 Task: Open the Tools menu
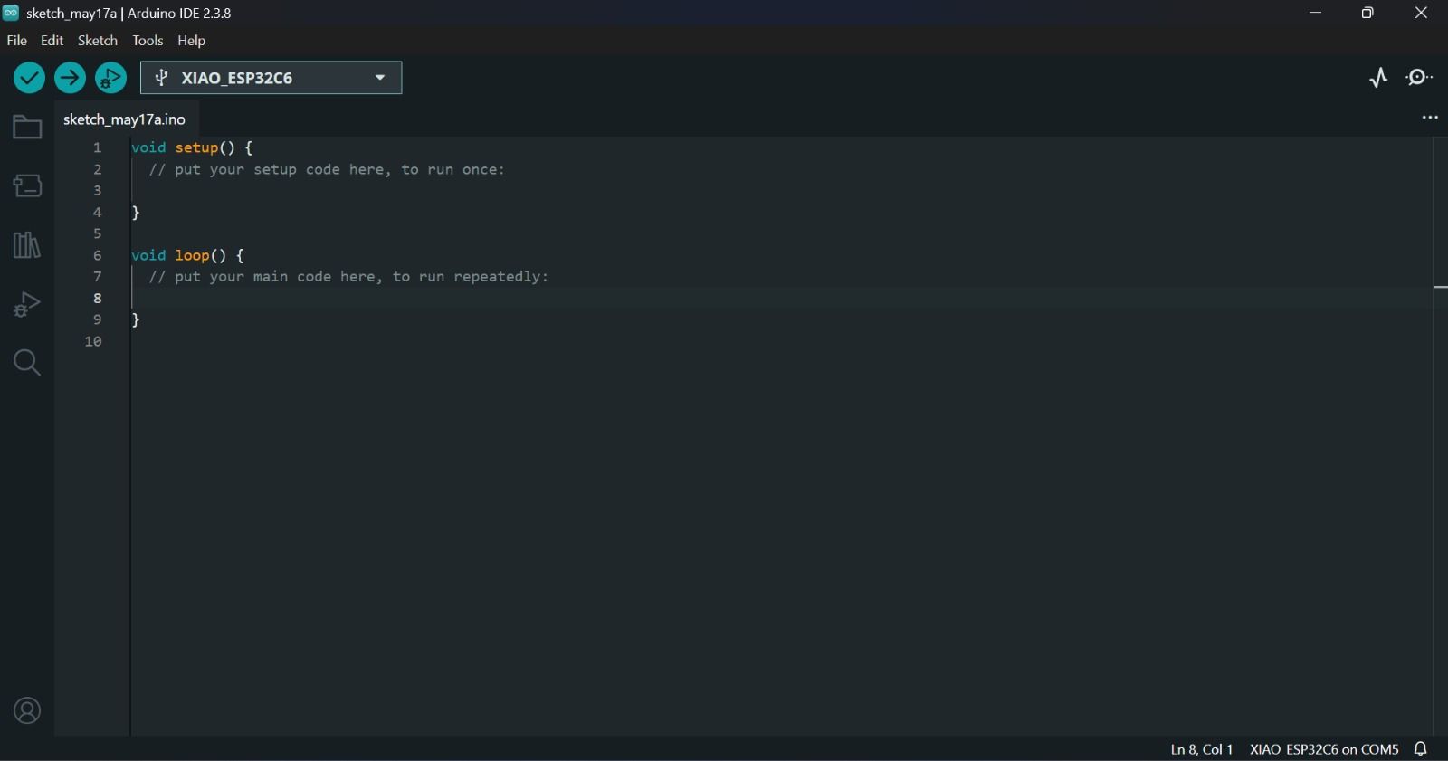(x=148, y=41)
